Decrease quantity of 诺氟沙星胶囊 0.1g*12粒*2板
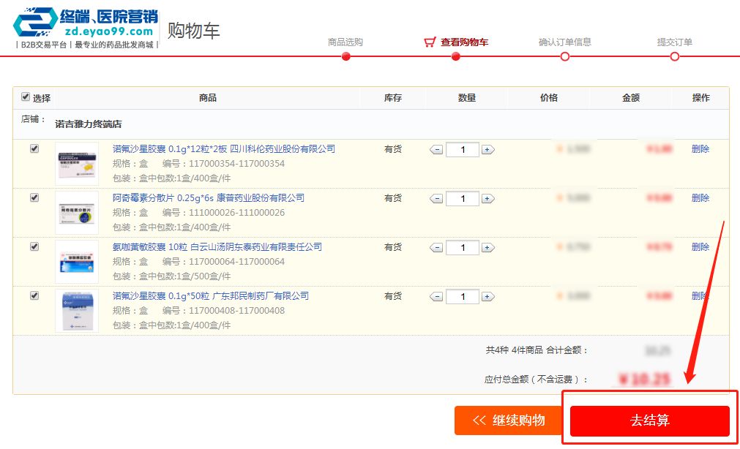The height and width of the screenshot is (449, 740). click(436, 150)
